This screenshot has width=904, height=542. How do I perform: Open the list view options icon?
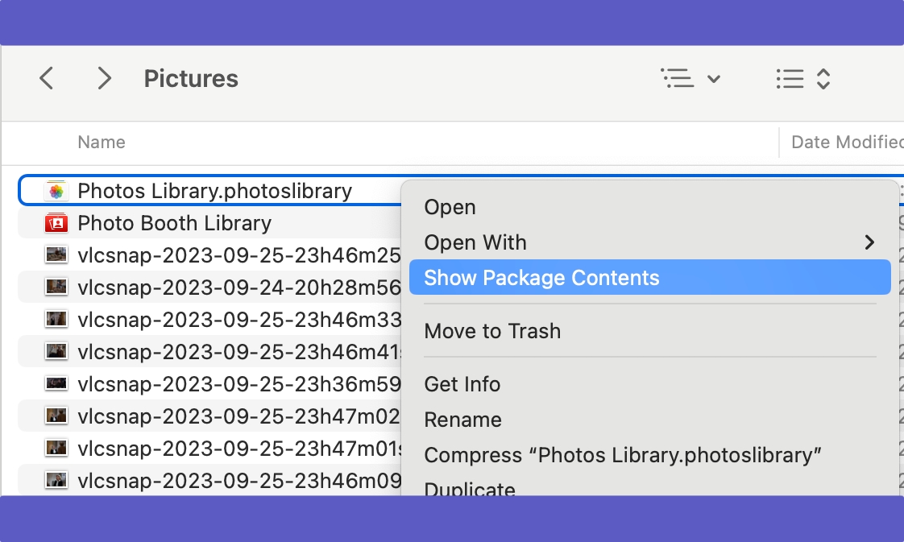(x=678, y=78)
